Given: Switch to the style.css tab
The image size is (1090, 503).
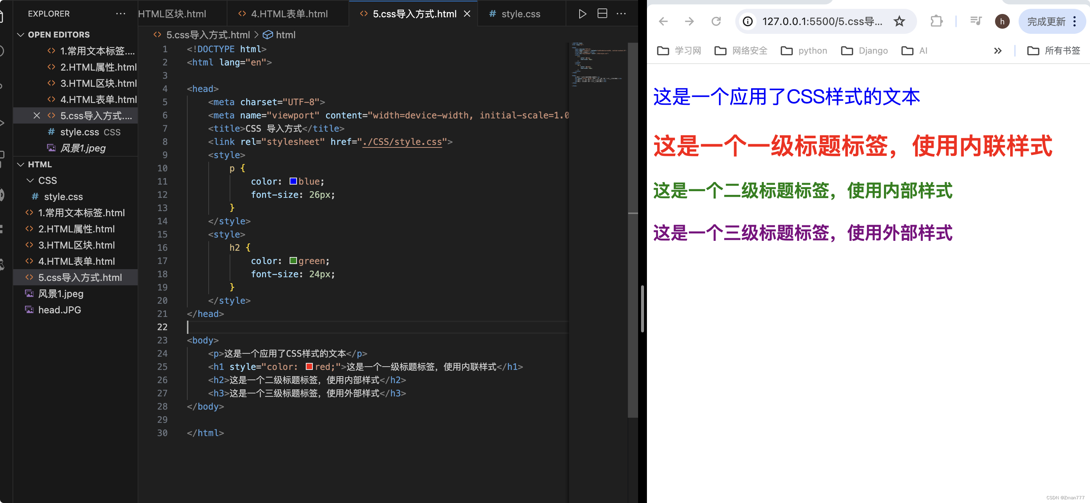Looking at the screenshot, I should [520, 14].
